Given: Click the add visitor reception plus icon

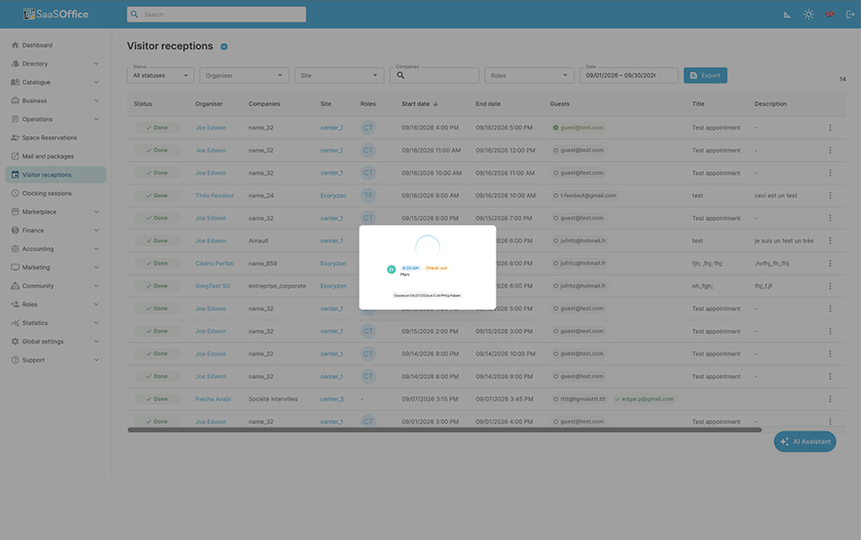Looking at the screenshot, I should pos(224,47).
